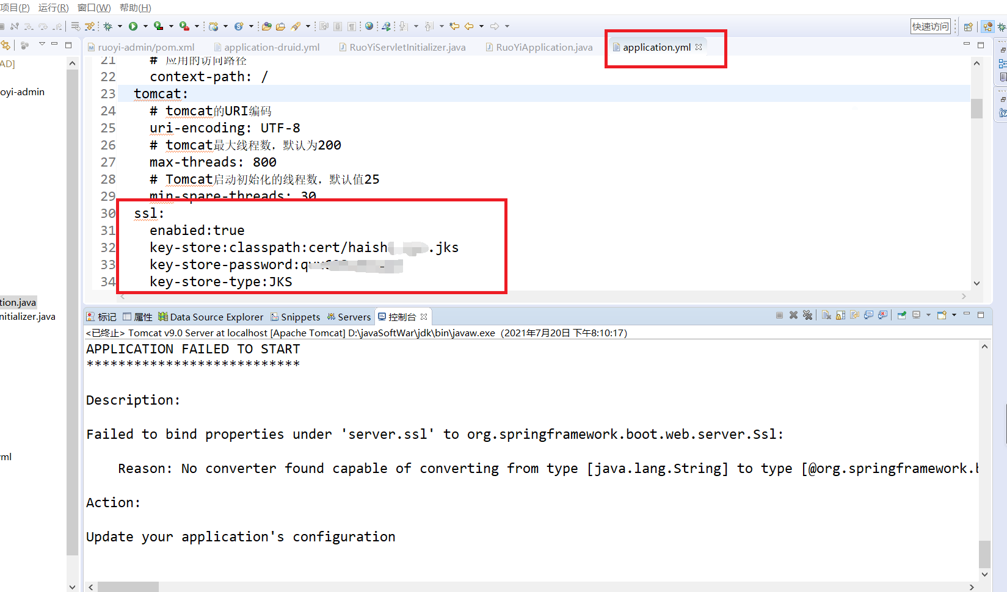Image resolution: width=1007 pixels, height=592 pixels.
Task: Open the web browser globe icon
Action: click(369, 26)
